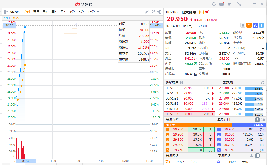Switch to 五日 chart tab
The image size is (267, 165).
tap(36, 12)
